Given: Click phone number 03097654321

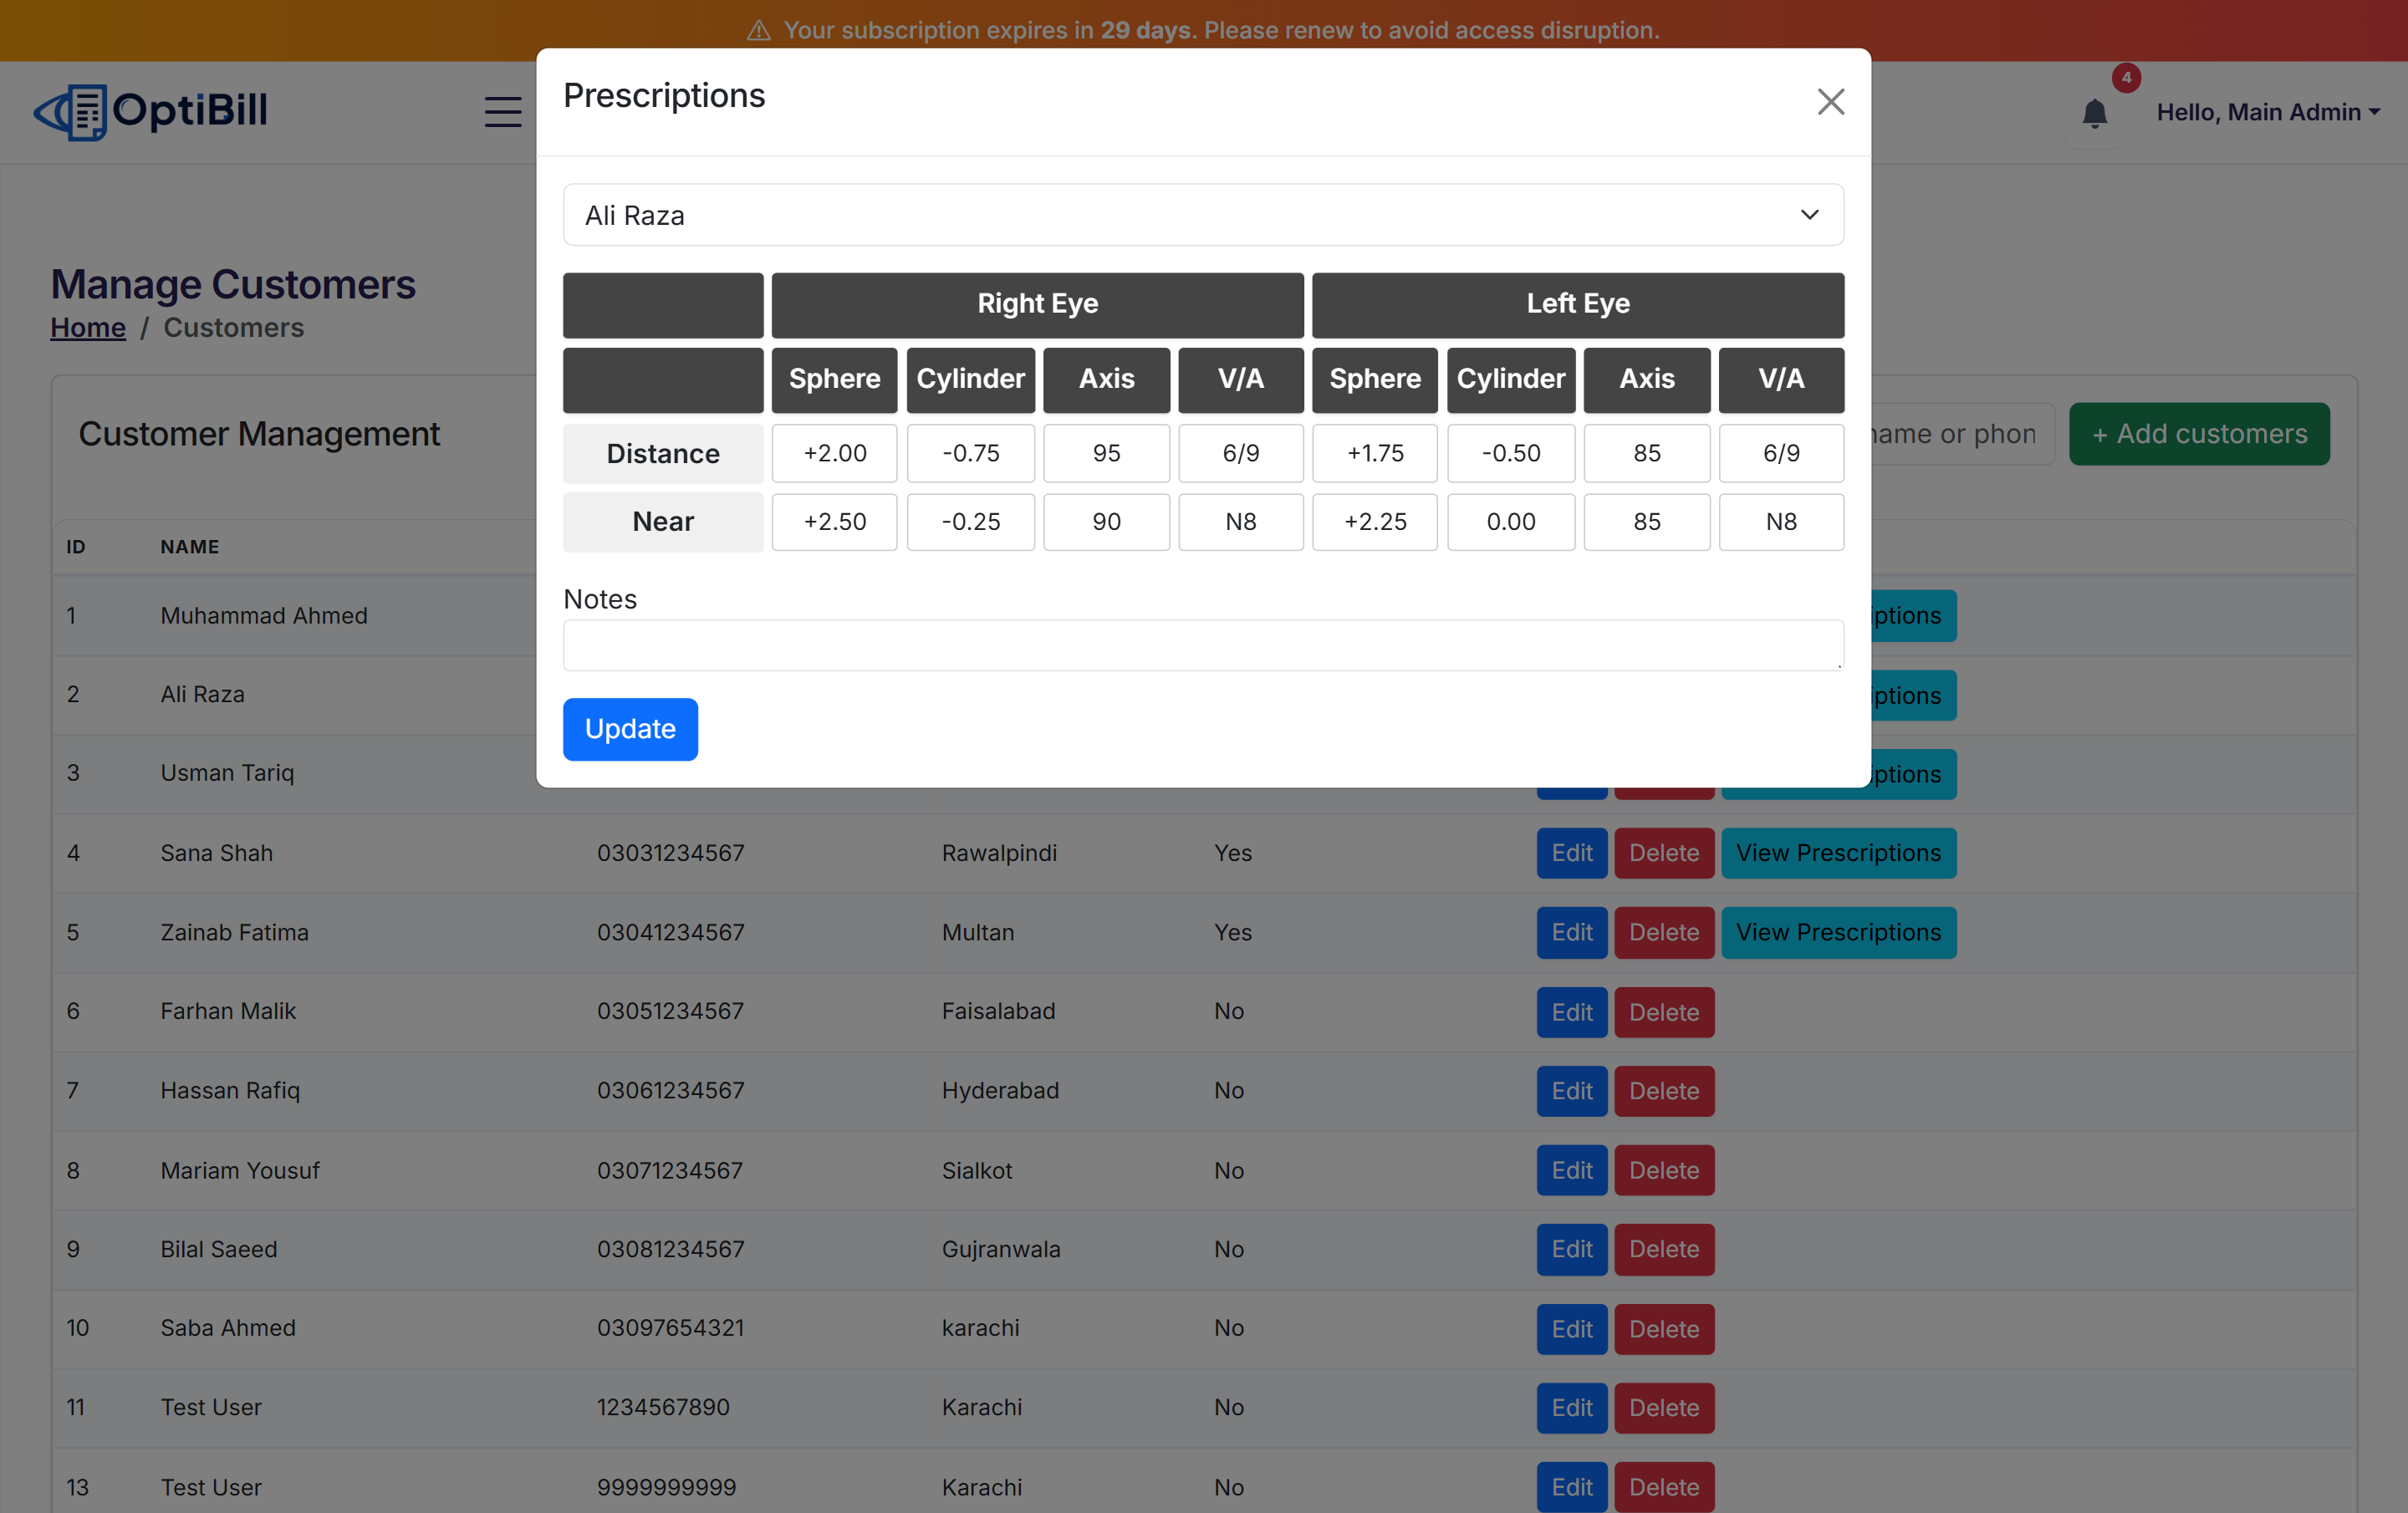Looking at the screenshot, I should (x=670, y=1328).
